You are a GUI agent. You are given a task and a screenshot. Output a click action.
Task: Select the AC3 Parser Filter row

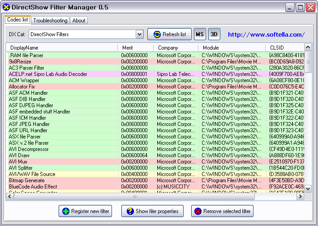155,68
